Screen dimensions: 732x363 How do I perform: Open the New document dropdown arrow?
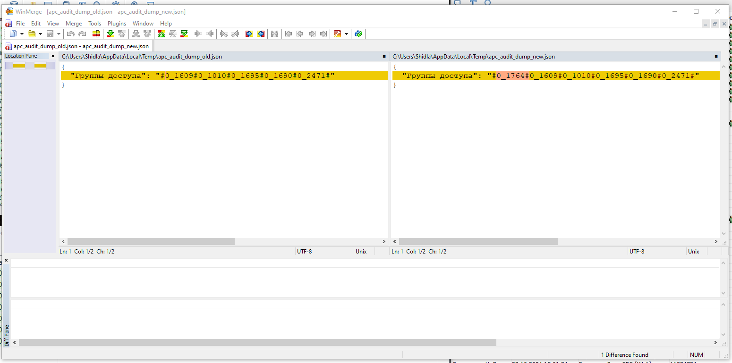pos(22,34)
